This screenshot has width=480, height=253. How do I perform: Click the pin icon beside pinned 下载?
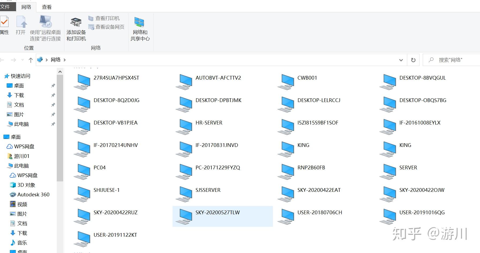click(x=53, y=95)
